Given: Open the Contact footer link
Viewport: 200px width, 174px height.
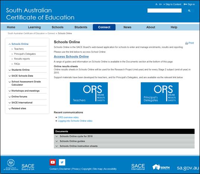Looking at the screenshot, I should (x=53, y=169).
